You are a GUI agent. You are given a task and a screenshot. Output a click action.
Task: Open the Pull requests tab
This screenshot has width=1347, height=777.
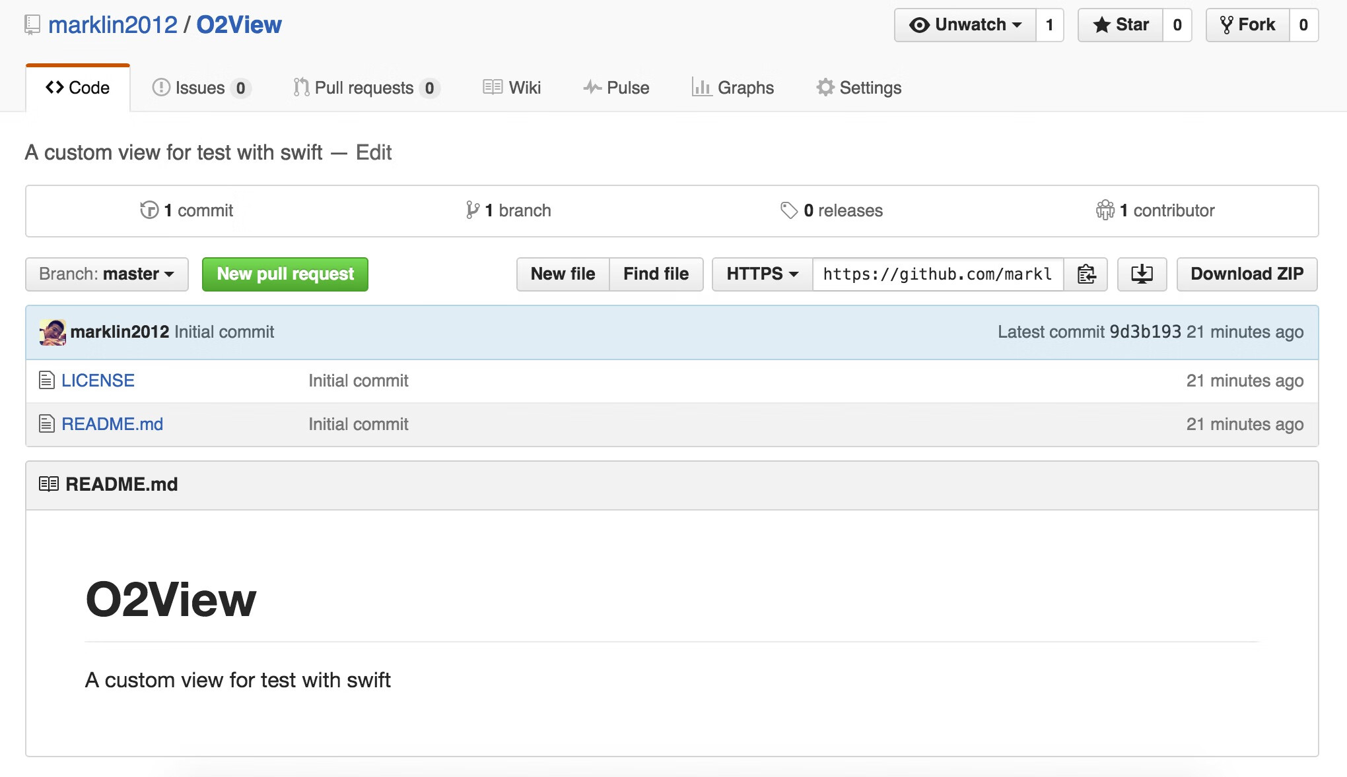pyautogui.click(x=366, y=88)
